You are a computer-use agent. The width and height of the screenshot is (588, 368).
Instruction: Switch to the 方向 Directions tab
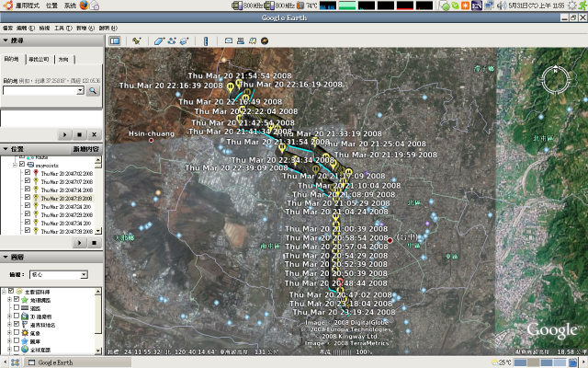63,59
